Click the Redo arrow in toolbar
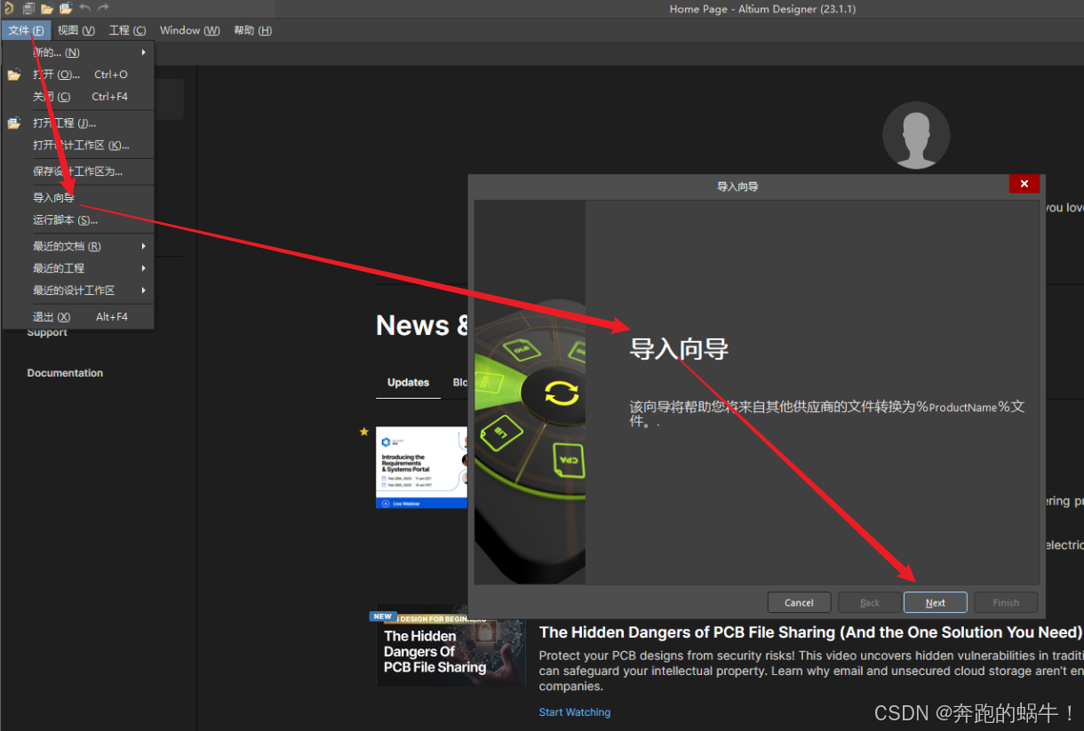 (x=103, y=8)
